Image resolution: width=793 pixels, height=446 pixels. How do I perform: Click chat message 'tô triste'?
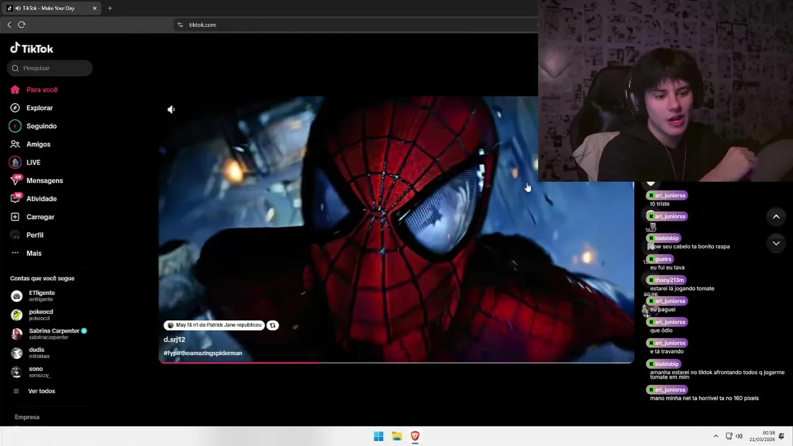pos(659,204)
